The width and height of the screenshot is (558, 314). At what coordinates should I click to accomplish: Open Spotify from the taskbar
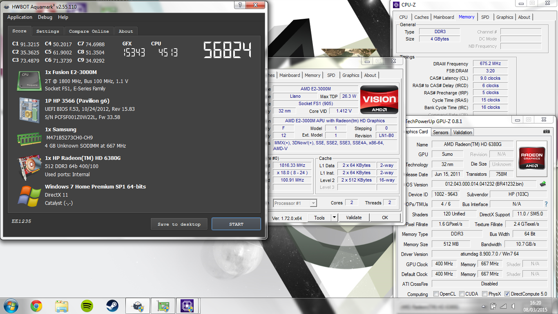coord(87,306)
